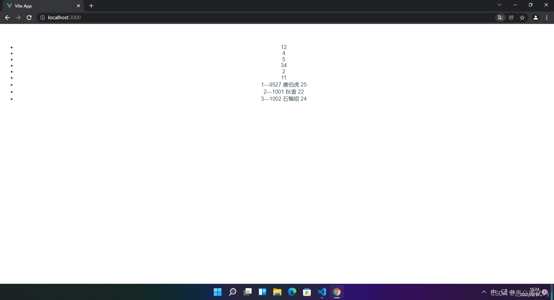Share this page icon
Screen dimensions: 554x300
(511, 18)
